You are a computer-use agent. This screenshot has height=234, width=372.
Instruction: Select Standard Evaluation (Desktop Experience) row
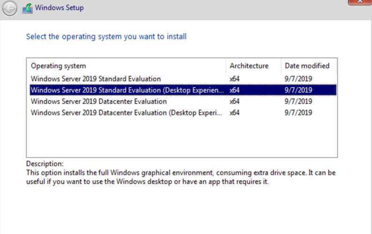183,90
